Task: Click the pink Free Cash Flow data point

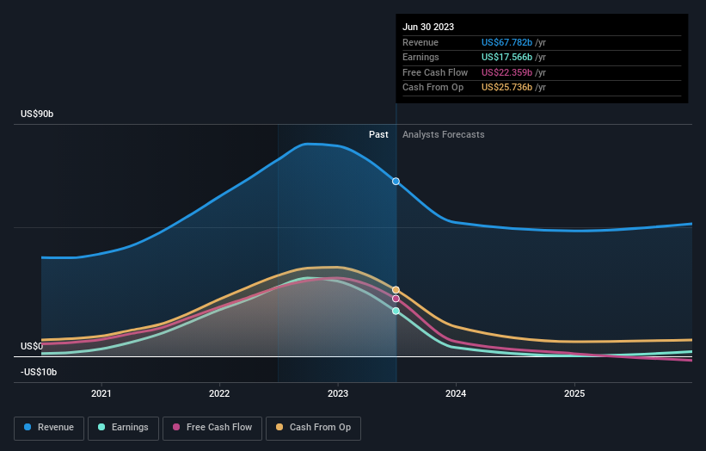Action: 396,299
